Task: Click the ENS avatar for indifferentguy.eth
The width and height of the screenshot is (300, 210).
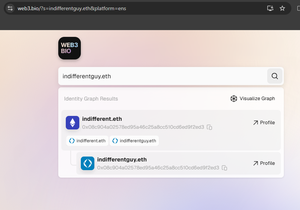Action: 88,163
